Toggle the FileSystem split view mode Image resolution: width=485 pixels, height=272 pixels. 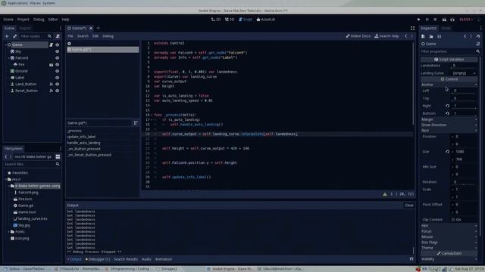[58, 156]
